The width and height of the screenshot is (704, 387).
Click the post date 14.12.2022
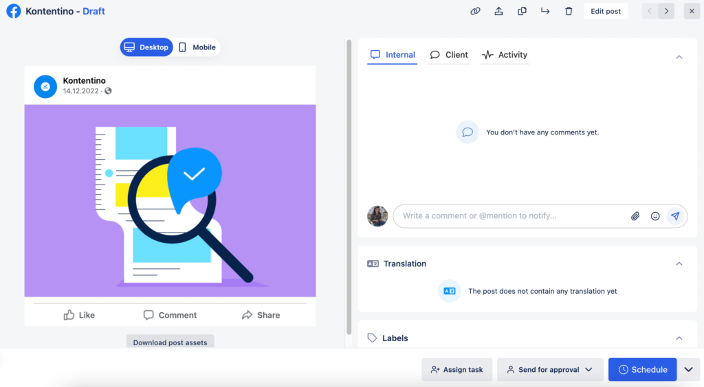81,91
